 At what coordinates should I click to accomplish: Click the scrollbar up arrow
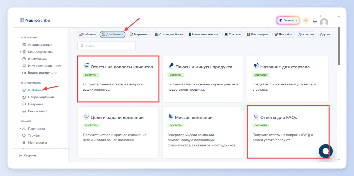coord(339,17)
